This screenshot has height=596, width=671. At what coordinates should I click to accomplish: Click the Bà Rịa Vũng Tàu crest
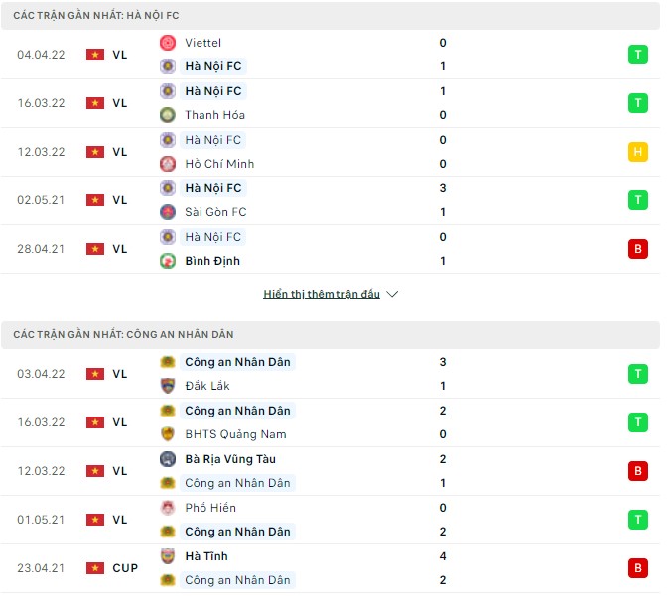168,459
